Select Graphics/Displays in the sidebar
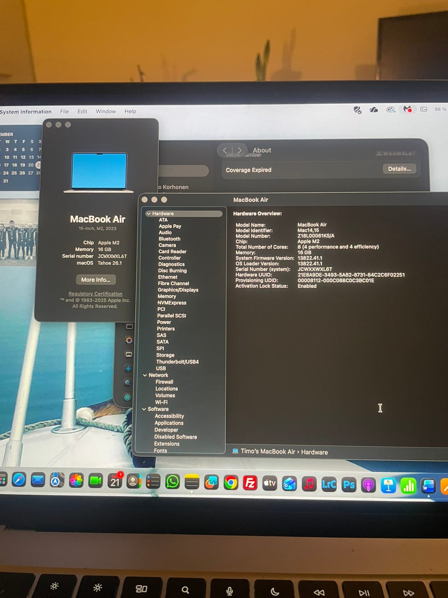 coord(178,290)
